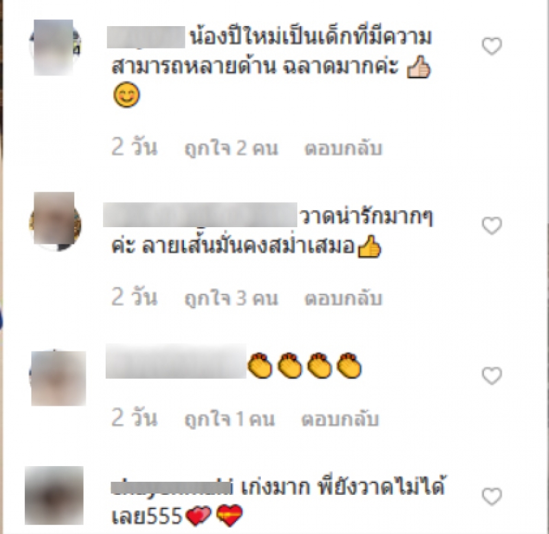Open avatar of the เก่งมาก commenter
This screenshot has width=549, height=534.
(x=54, y=496)
